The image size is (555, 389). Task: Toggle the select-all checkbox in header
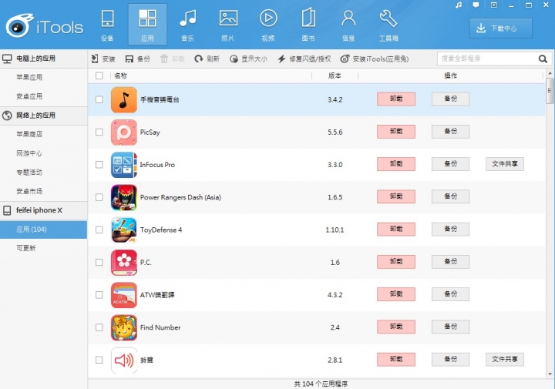(x=99, y=75)
